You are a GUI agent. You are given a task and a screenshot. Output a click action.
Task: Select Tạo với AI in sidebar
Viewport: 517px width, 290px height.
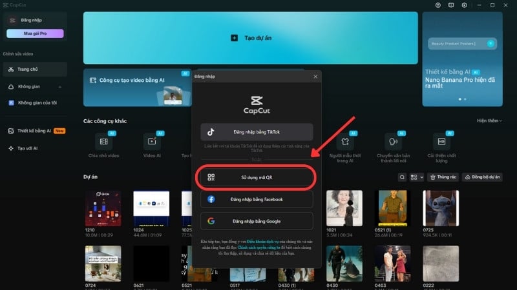coord(28,148)
